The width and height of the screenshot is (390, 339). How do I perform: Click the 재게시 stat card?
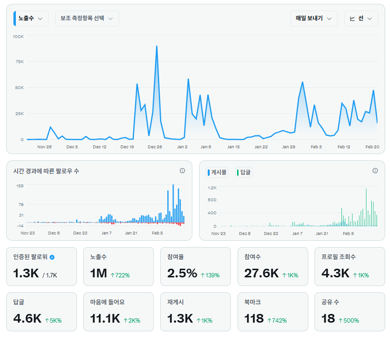click(195, 312)
